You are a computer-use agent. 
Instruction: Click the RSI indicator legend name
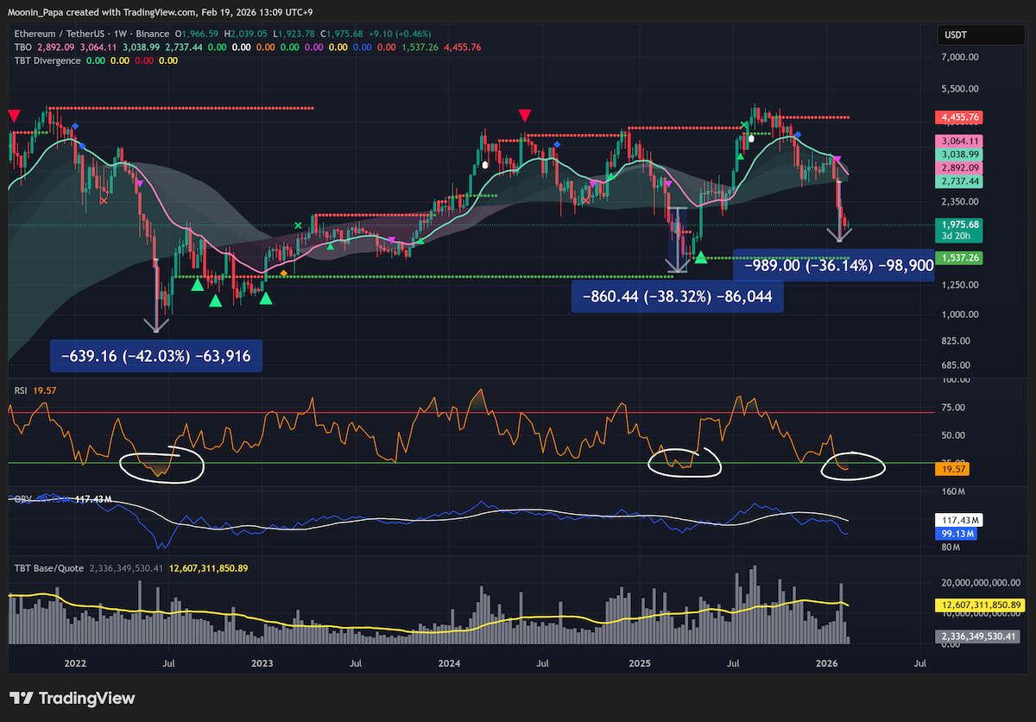pyautogui.click(x=22, y=390)
